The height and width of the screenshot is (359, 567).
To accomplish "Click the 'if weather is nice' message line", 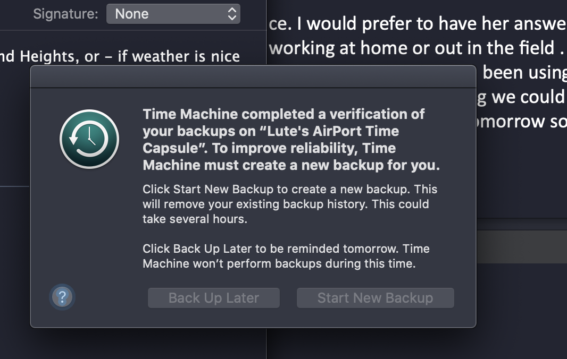I will tap(178, 56).
